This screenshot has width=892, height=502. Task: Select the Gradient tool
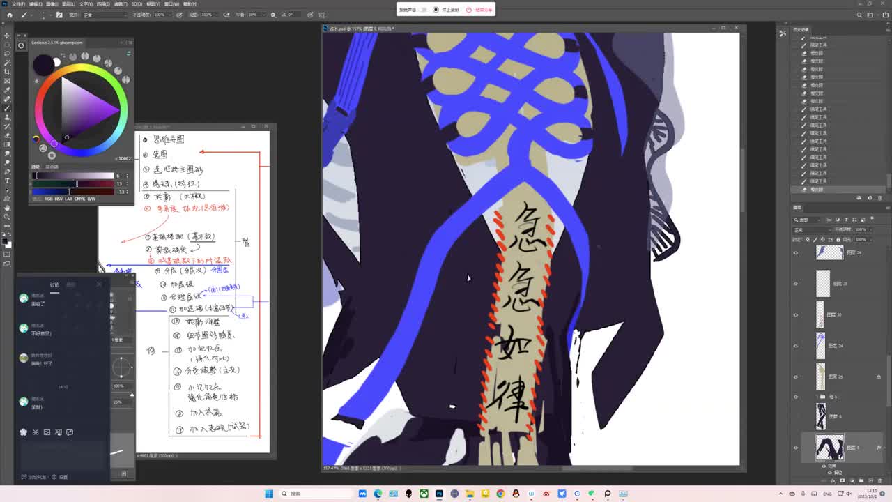coord(7,144)
